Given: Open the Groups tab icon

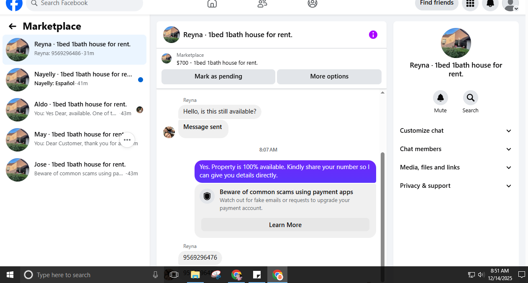Looking at the screenshot, I should click(313, 3).
